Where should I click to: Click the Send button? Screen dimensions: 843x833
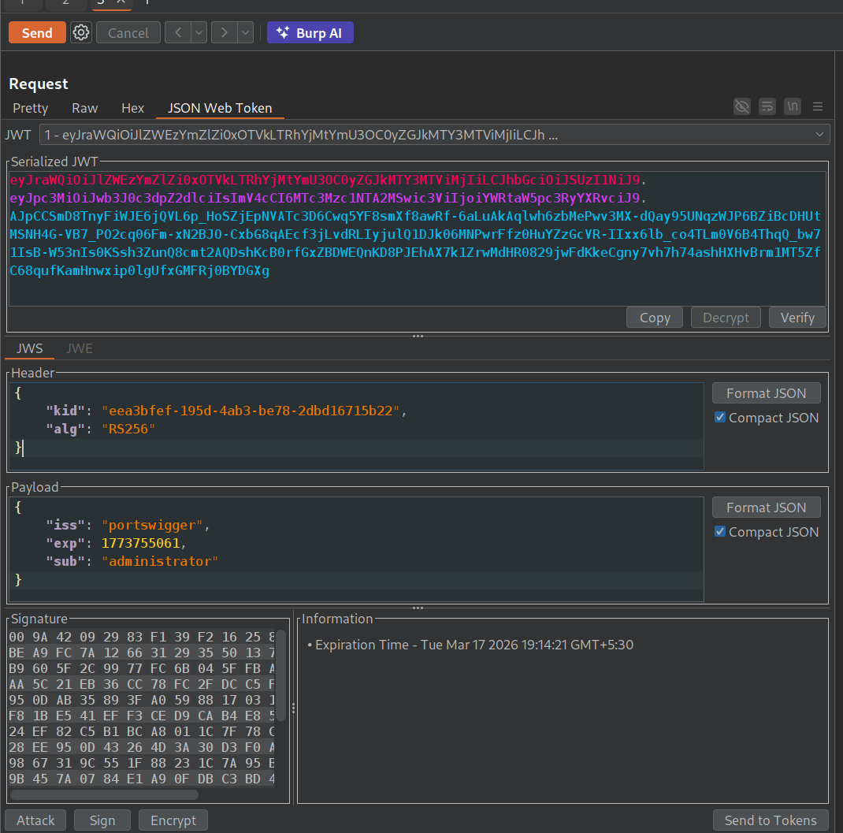37,32
